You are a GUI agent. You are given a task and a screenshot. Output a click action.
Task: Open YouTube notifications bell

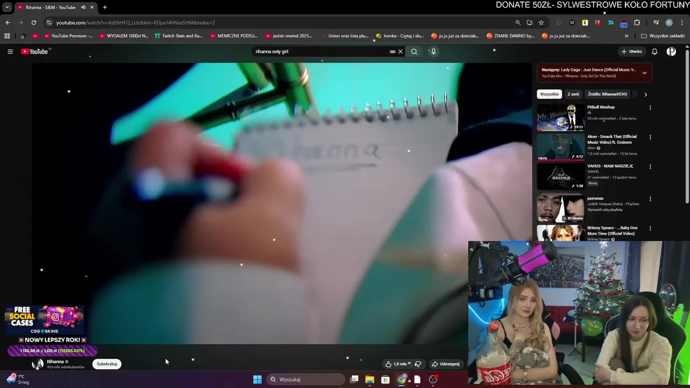click(x=654, y=52)
